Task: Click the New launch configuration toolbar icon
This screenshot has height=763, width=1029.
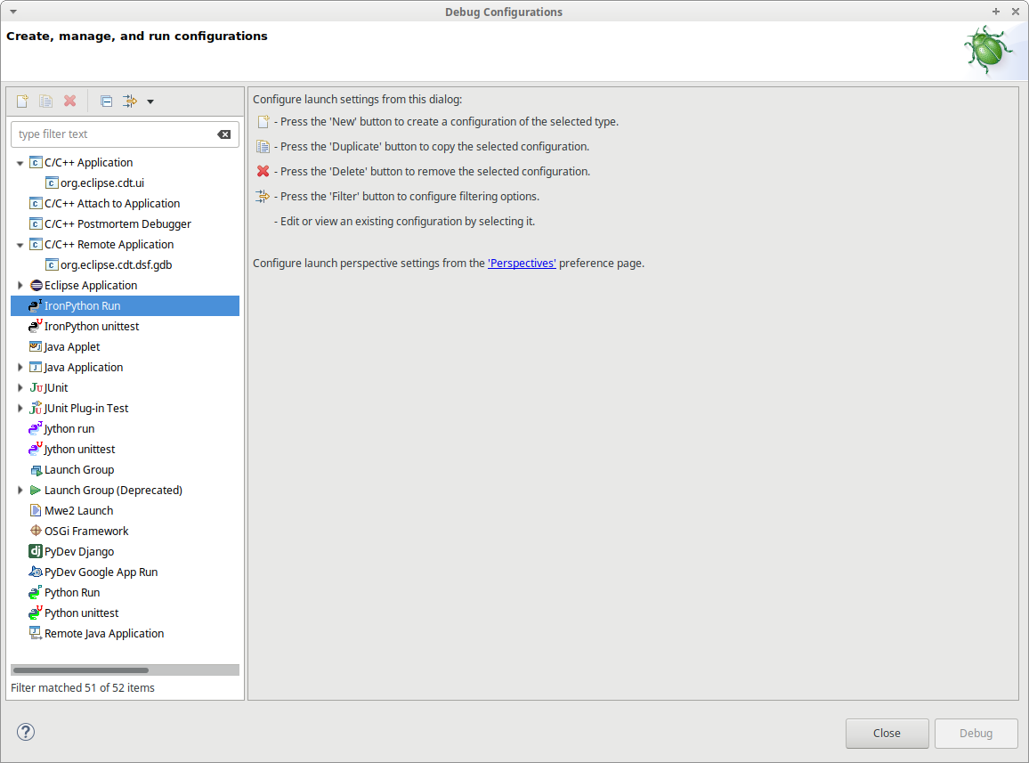Action: [x=22, y=101]
